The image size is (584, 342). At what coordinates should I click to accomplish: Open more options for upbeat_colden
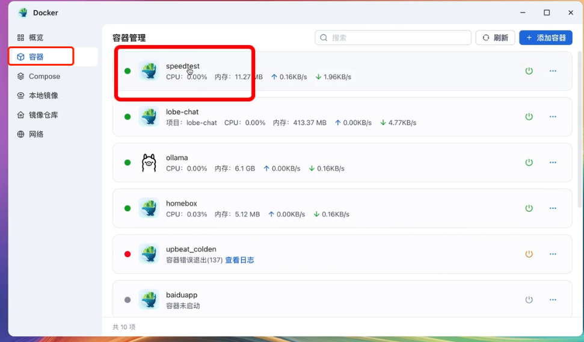click(553, 254)
